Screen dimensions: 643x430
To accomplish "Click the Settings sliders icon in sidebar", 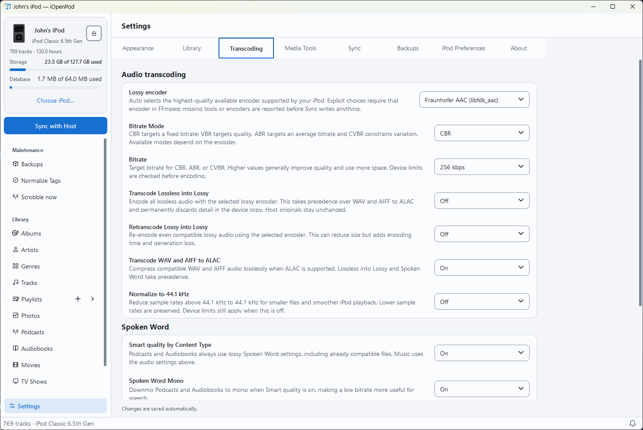I will click(12, 406).
